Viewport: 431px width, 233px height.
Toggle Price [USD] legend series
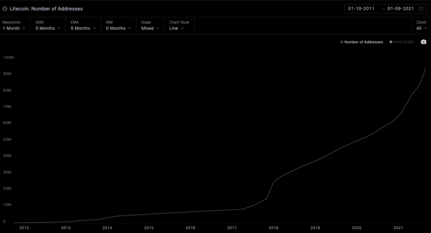point(402,42)
